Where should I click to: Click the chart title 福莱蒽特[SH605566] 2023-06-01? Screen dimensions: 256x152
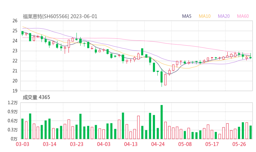pos(60,17)
